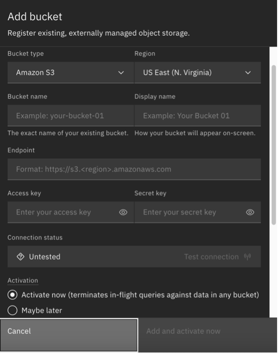The width and height of the screenshot is (279, 354).
Task: Open the US East (N. Virginia) dropdown
Action: (198, 73)
